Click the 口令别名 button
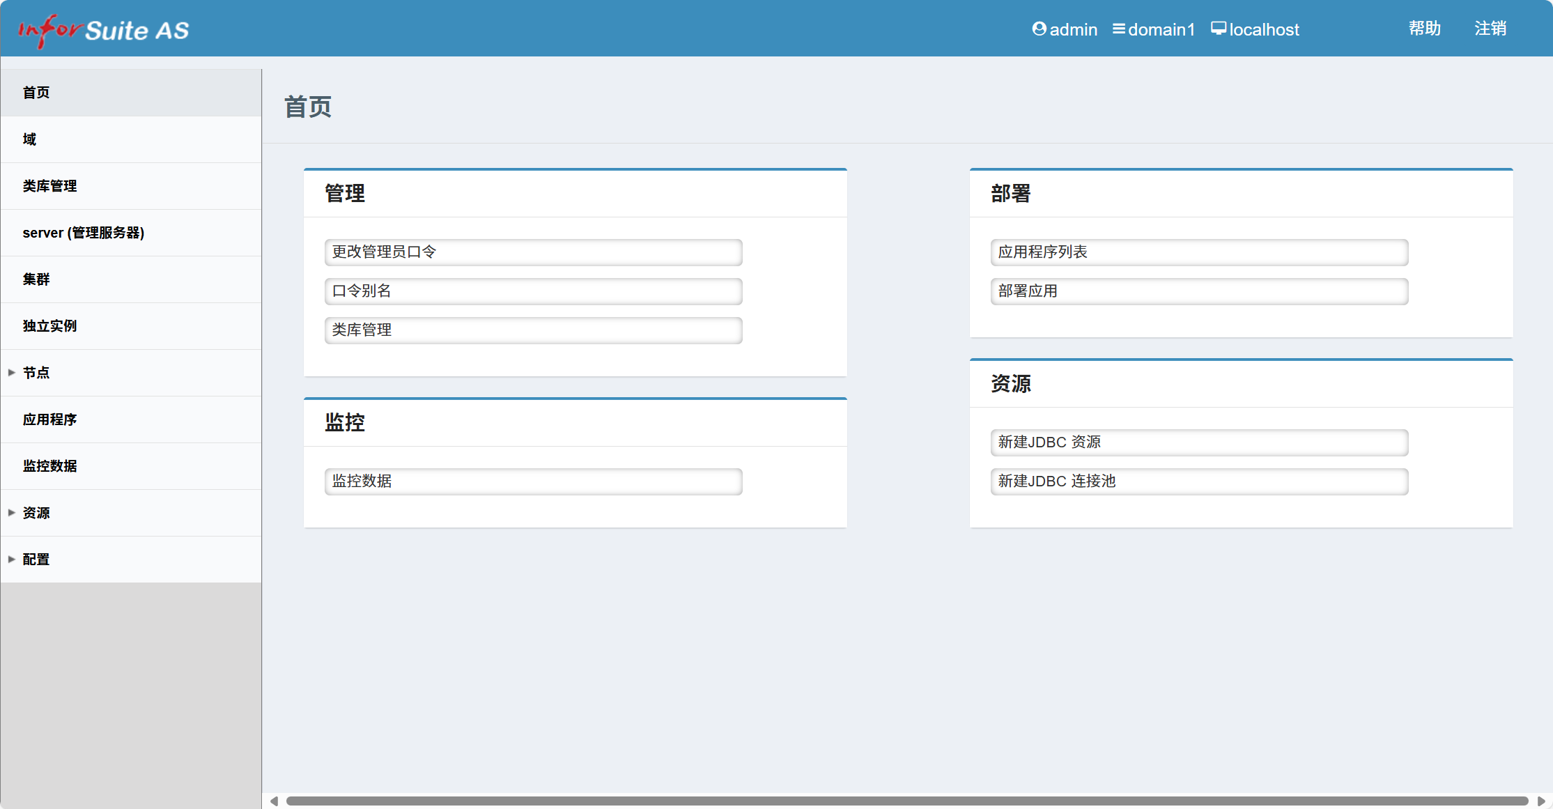The image size is (1553, 809). coord(533,291)
